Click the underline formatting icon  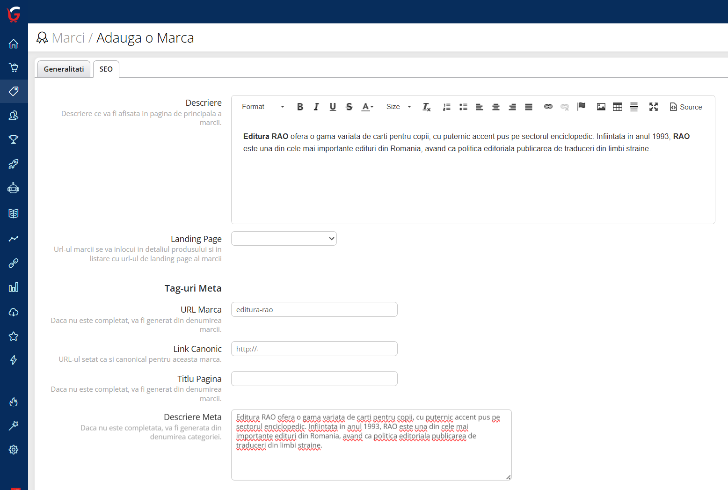coord(333,107)
